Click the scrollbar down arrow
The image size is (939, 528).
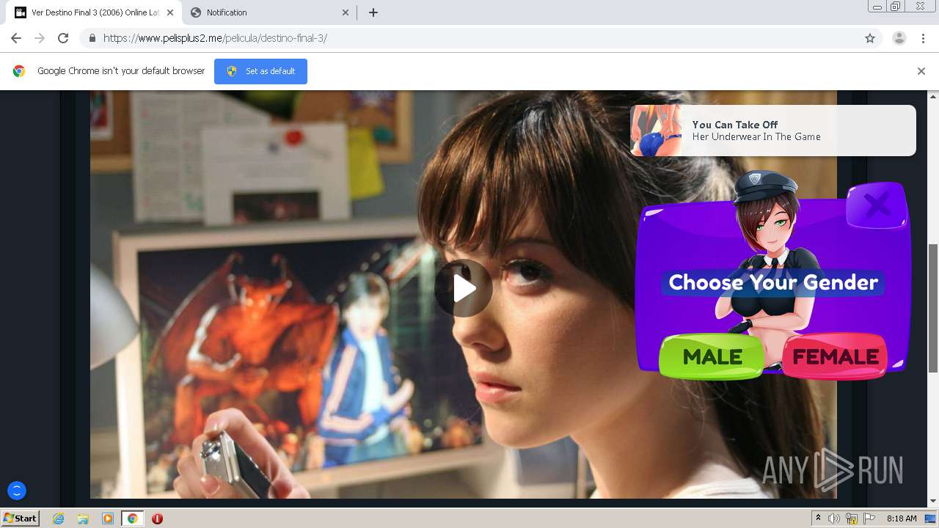coord(933,502)
